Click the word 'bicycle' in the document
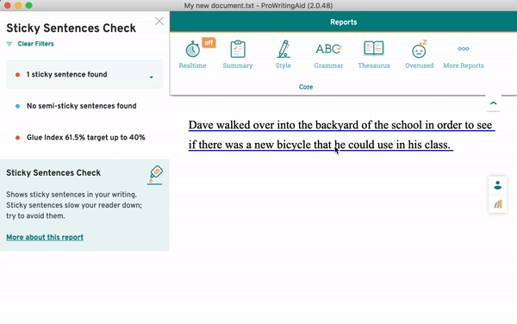Screen dimensions: 517x324 tap(294, 145)
